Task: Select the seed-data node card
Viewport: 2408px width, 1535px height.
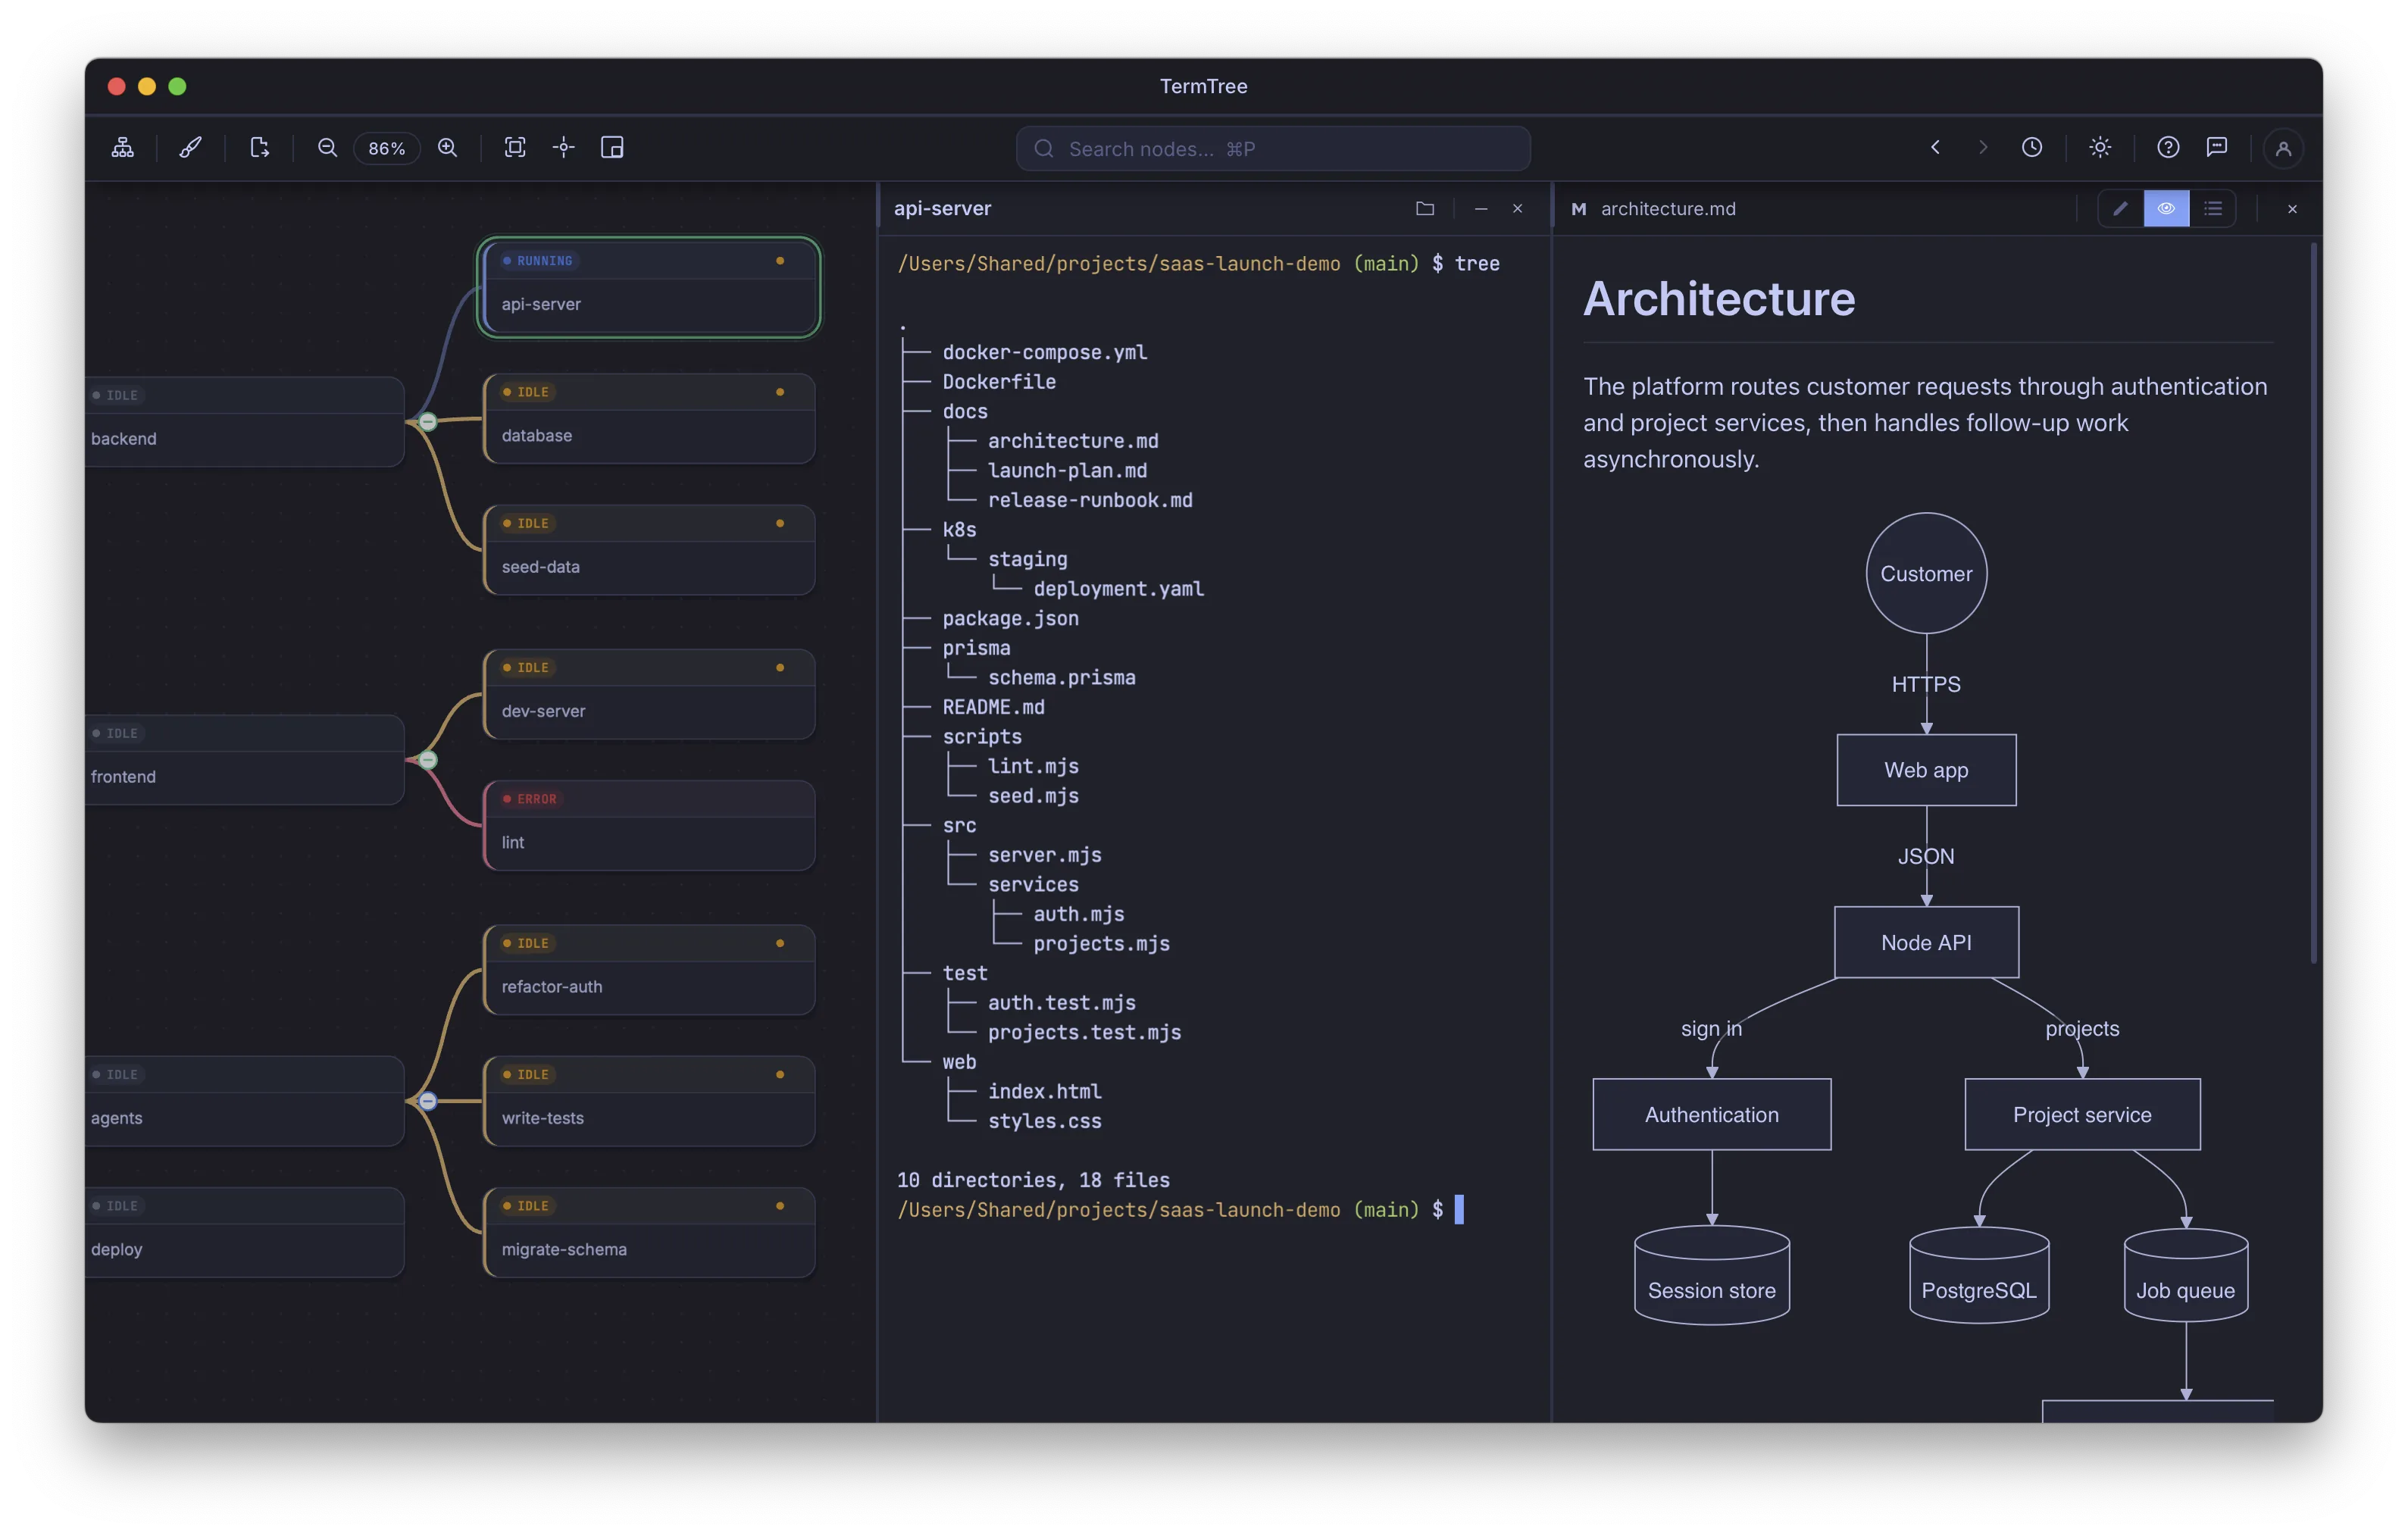Action: coord(649,550)
